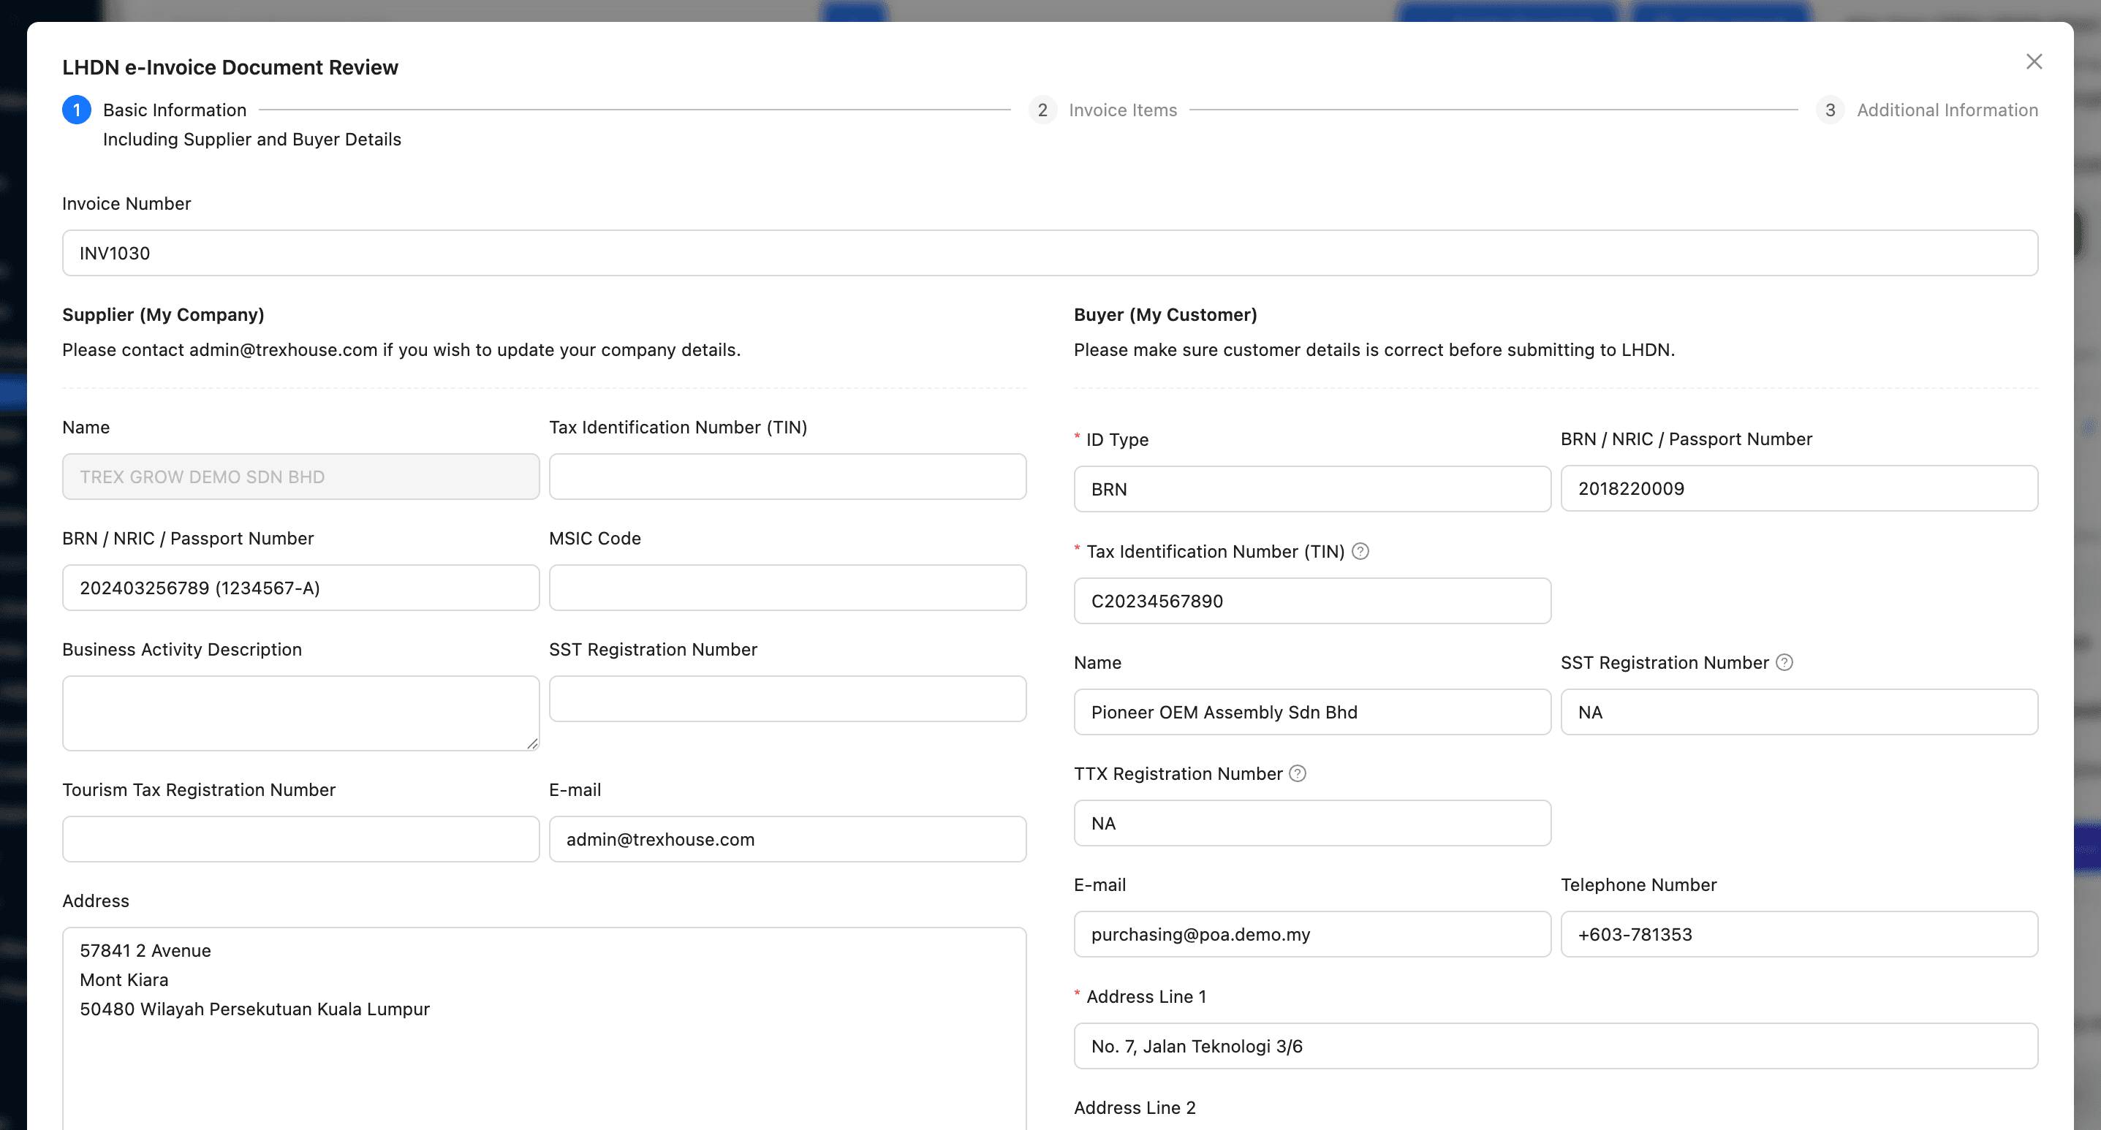Click the admin@trexhouse.com email text

pos(787,839)
